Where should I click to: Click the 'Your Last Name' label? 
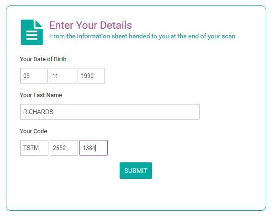[x=41, y=95]
